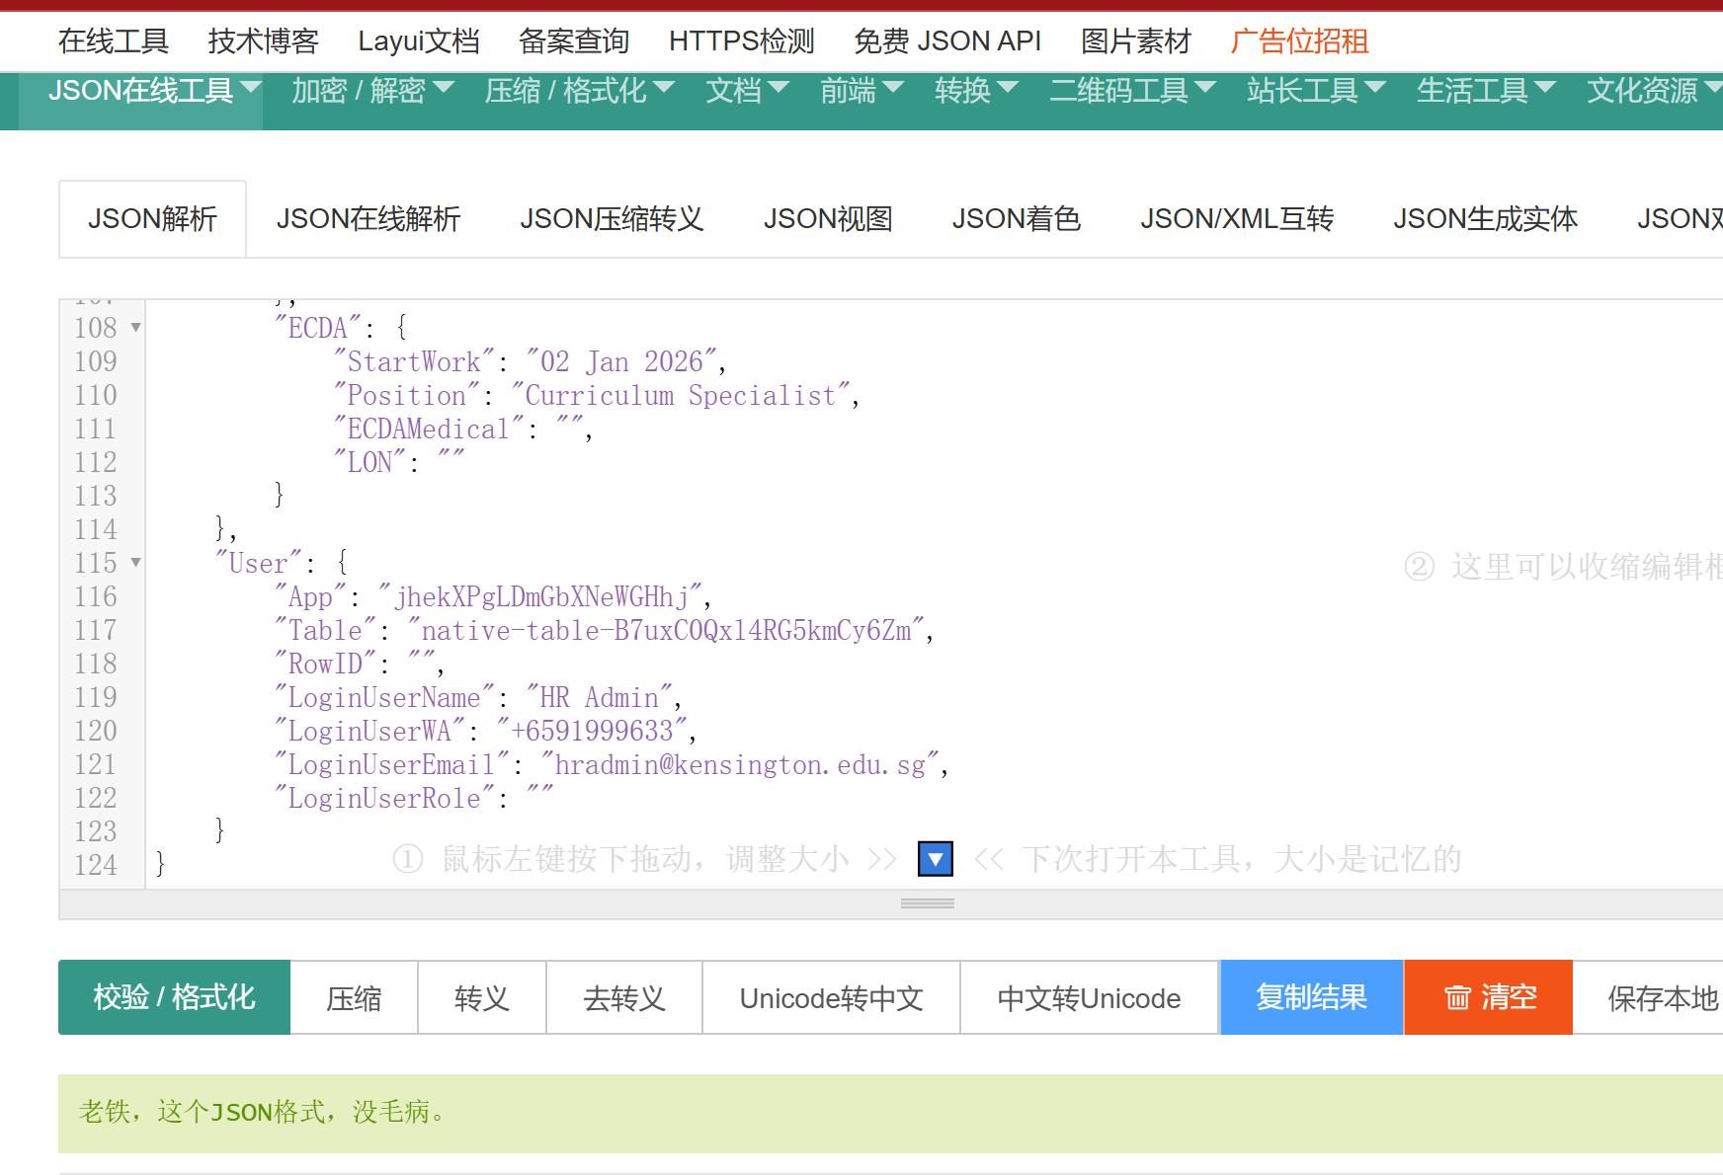
Task: Open the 广告位招租 link
Action: (x=1298, y=41)
